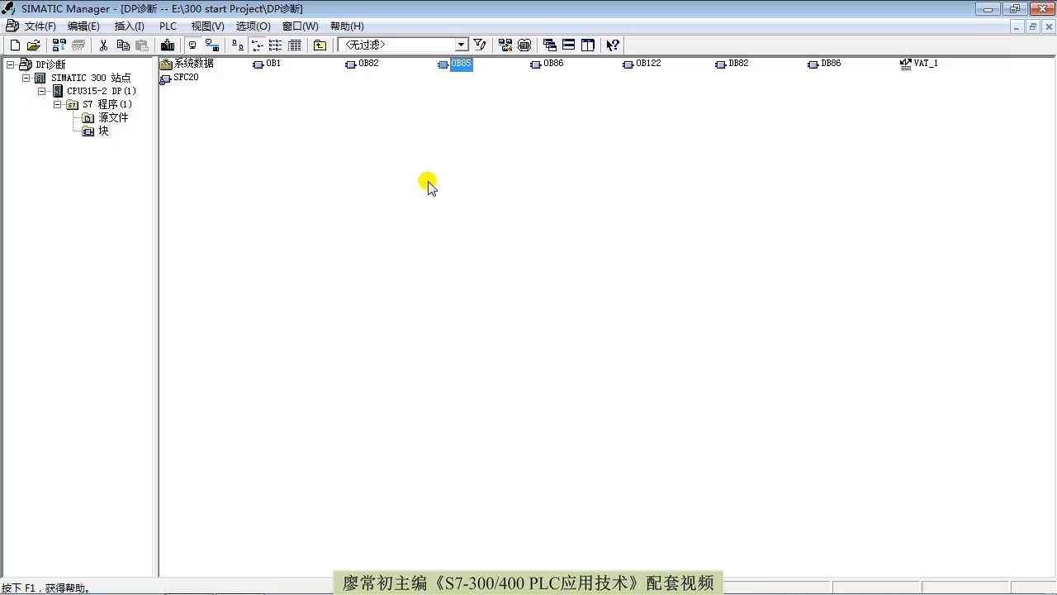Image resolution: width=1057 pixels, height=595 pixels.
Task: Open the 无过滤 filter dropdown arrow
Action: [462, 45]
